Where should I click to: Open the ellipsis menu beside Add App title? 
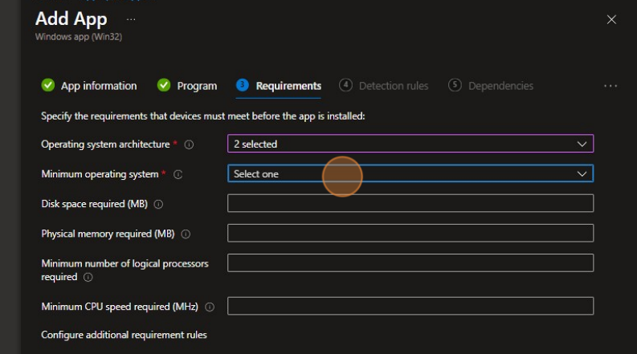[131, 18]
